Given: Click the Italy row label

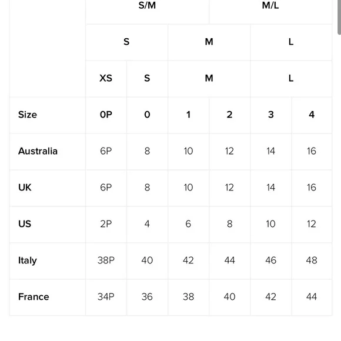Looking at the screenshot, I should 28,260.
